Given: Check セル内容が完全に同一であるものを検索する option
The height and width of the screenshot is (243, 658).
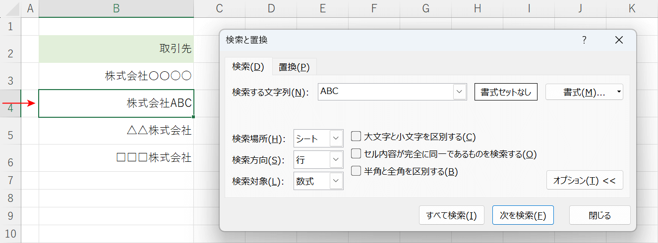Looking at the screenshot, I should (x=356, y=154).
